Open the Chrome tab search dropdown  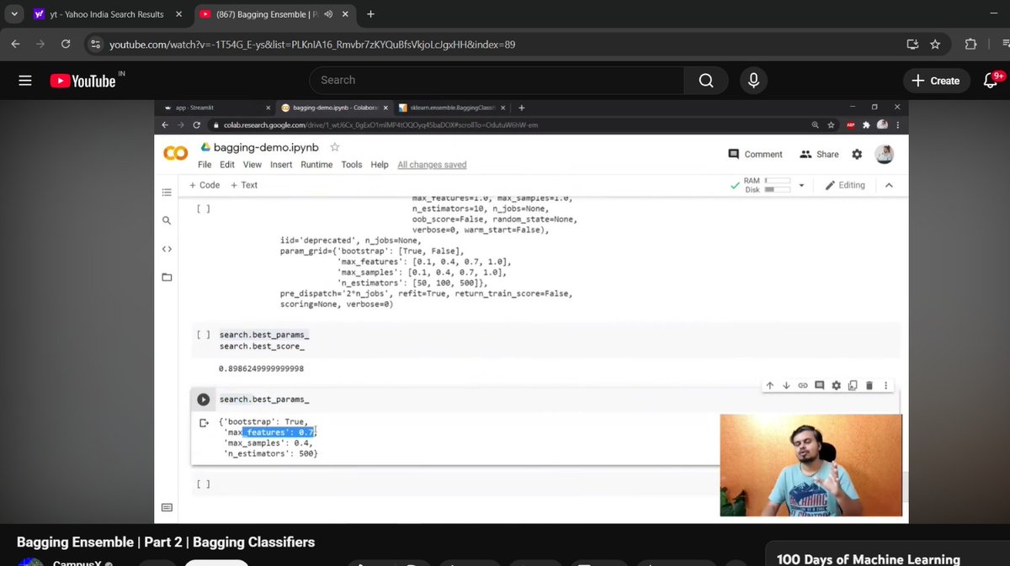[14, 14]
